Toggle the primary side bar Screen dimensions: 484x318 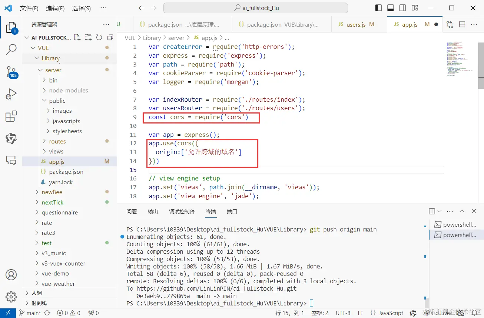[x=378, y=8]
